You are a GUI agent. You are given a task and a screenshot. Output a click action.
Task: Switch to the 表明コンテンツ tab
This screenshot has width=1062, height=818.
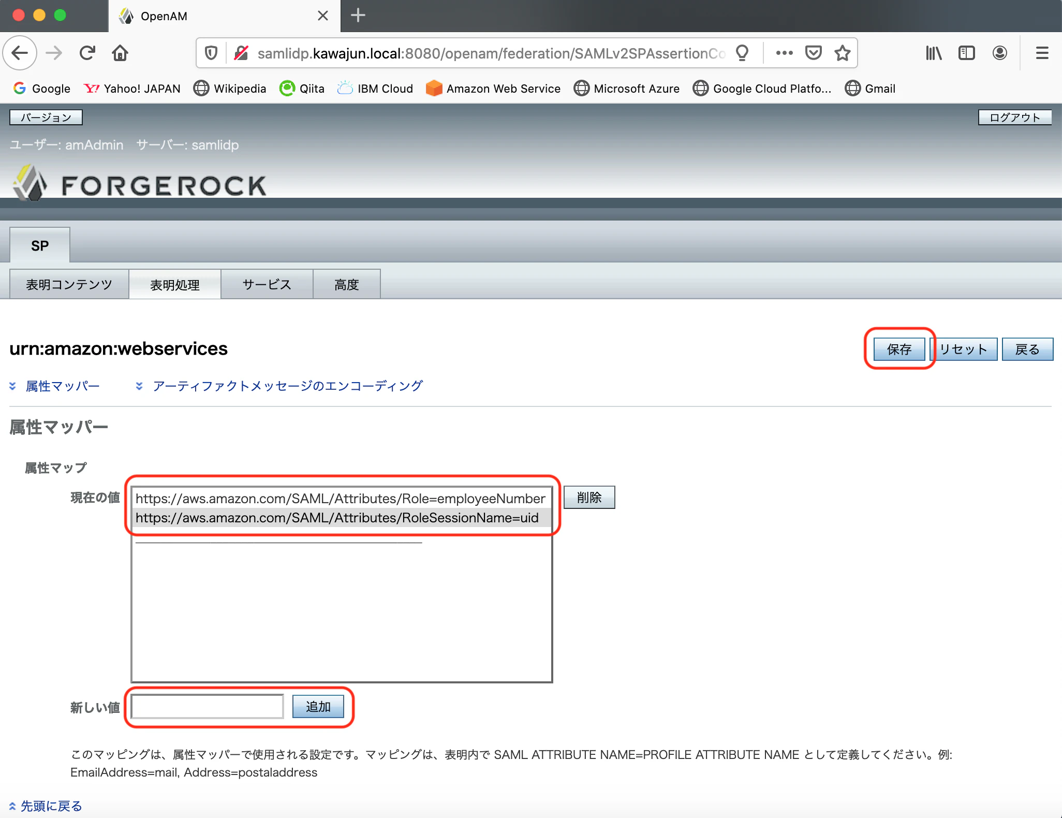tap(69, 284)
